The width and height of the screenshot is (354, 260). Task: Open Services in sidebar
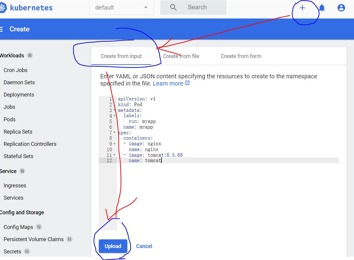click(13, 198)
